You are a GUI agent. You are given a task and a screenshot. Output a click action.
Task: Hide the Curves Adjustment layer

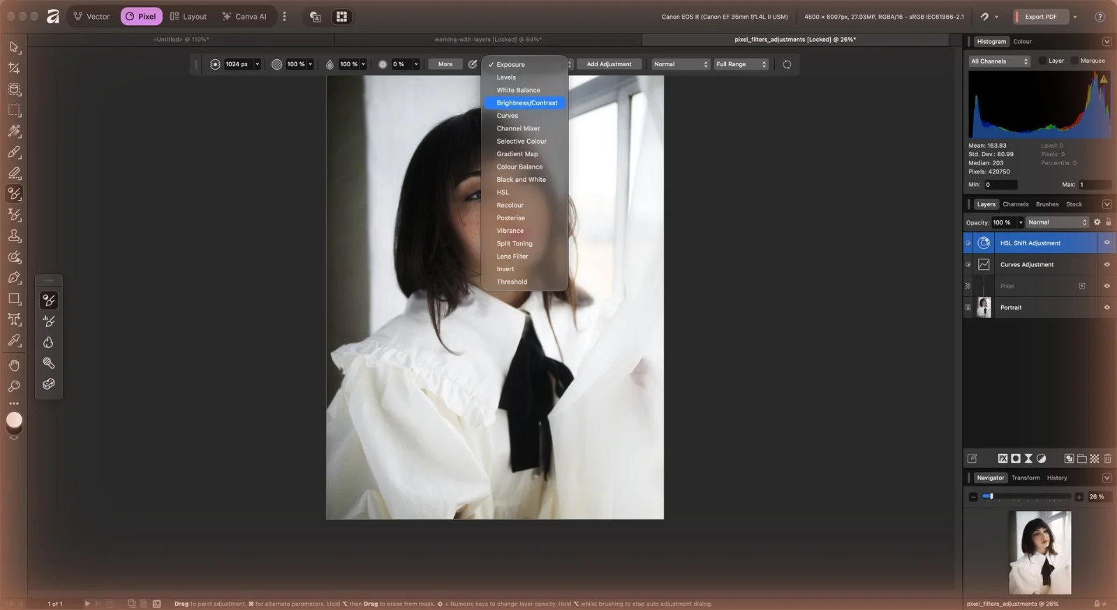click(x=1107, y=264)
